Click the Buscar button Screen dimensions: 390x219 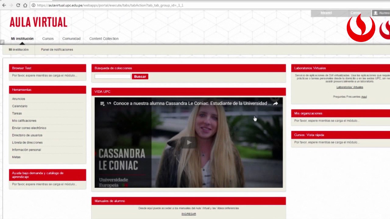[140, 77]
